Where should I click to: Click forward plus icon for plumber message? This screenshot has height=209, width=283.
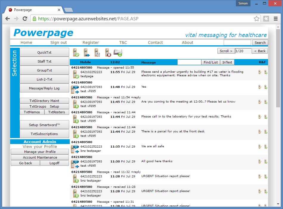pos(266,72)
